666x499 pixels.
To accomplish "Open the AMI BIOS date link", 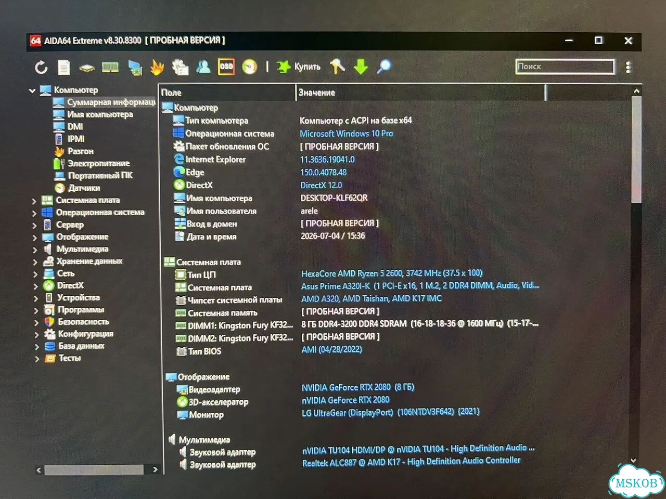I will pos(331,349).
